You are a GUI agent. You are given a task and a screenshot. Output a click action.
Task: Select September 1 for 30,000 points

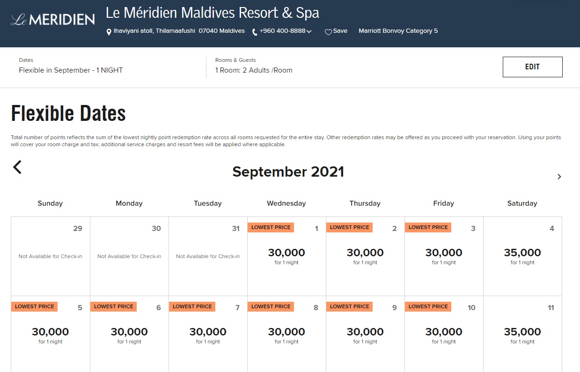286,256
